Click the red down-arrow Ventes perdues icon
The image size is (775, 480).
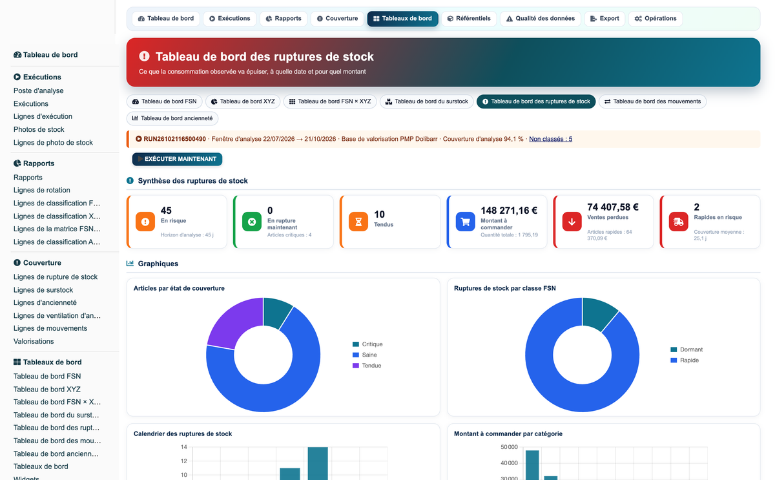pyautogui.click(x=572, y=222)
